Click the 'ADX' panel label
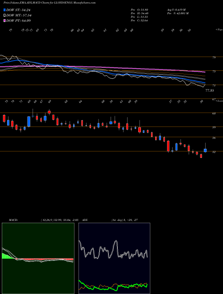223x294 pixels. [x=85, y=220]
